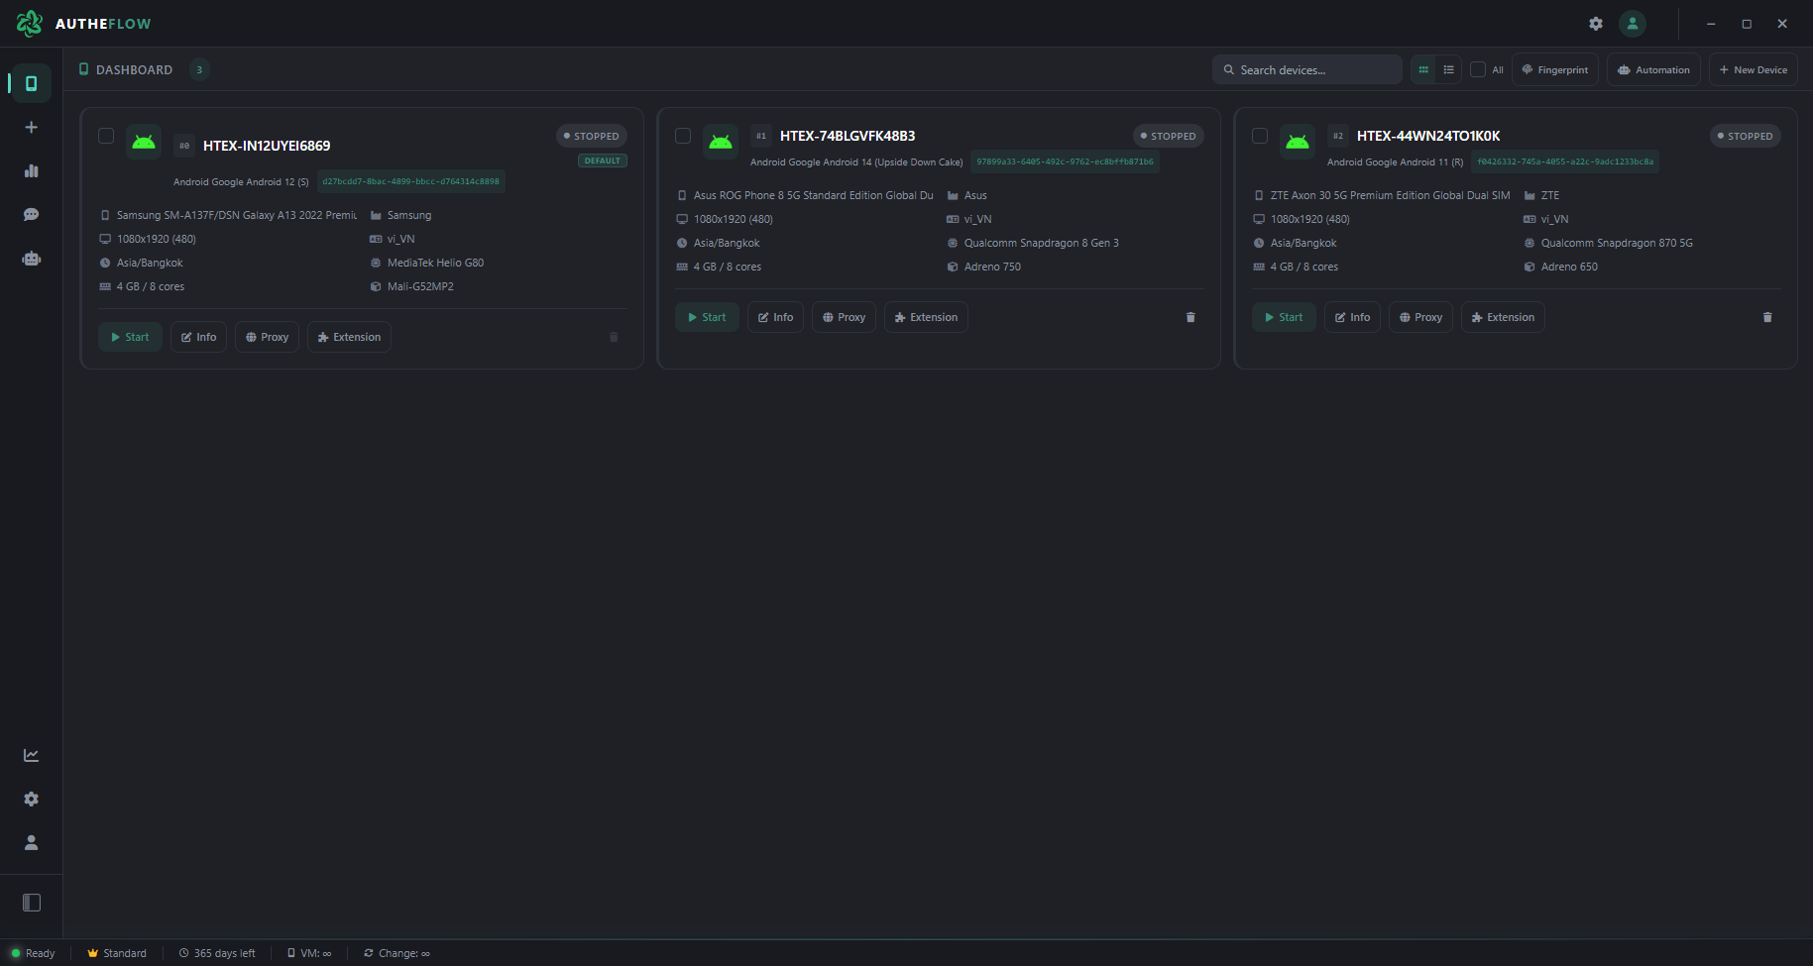Configure Proxy for HTEX-IN12UYEI6869

click(267, 337)
